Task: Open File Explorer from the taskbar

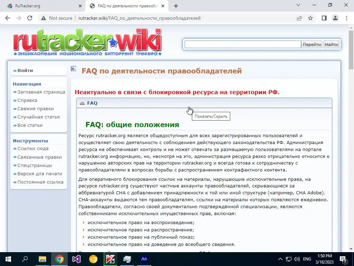Action: (x=42, y=259)
